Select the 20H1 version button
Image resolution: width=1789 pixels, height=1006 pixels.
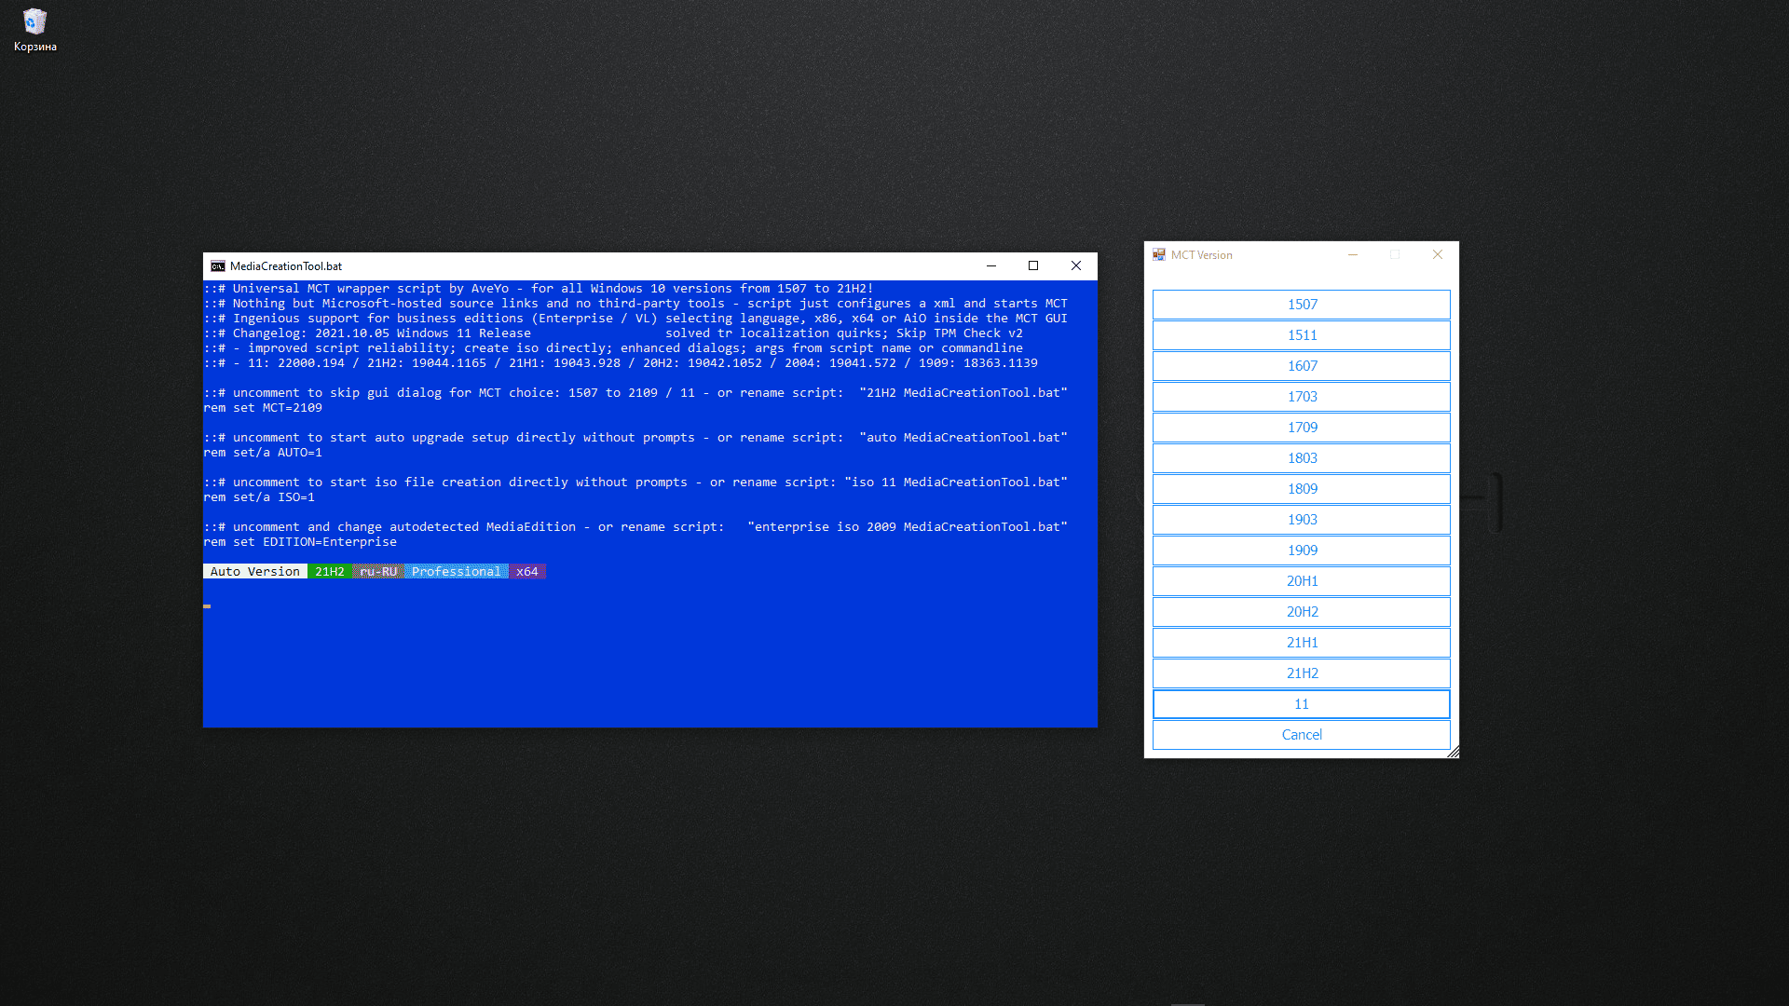point(1302,581)
